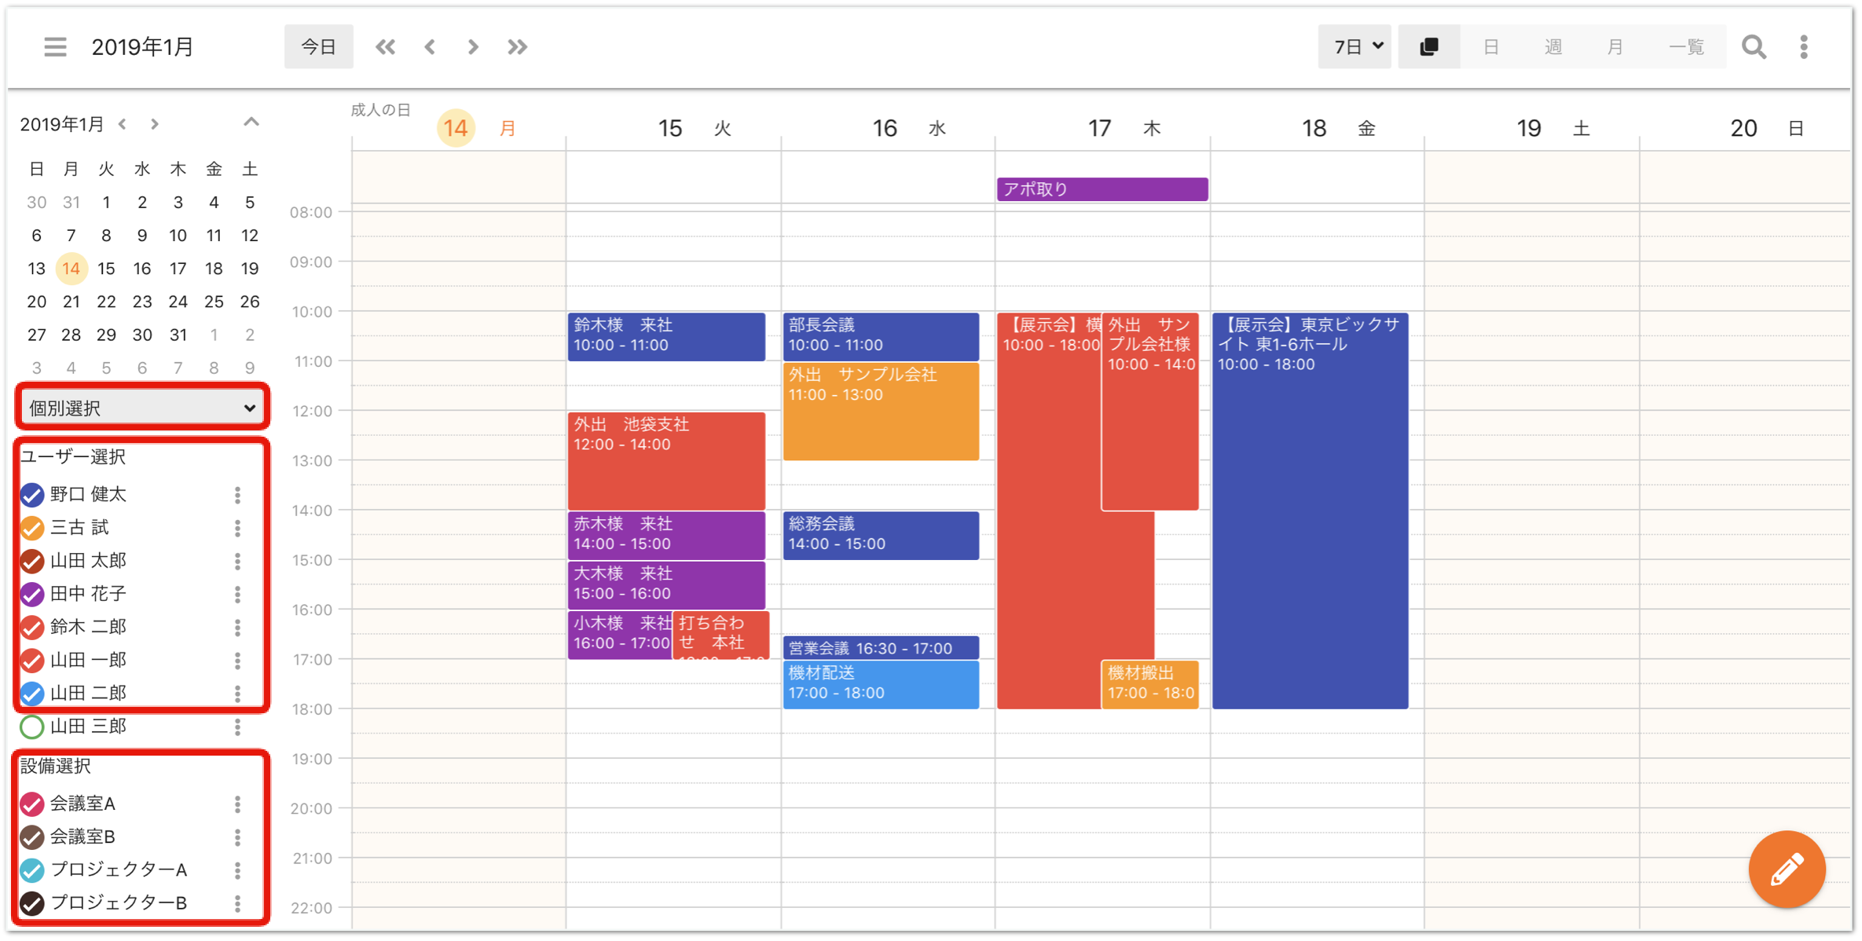Switch to 一覧 list view
Viewport: 1862px width, 941px height.
tap(1686, 47)
